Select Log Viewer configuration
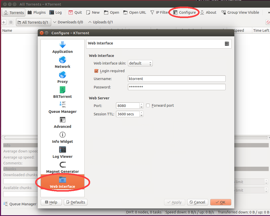Image resolution: width=270 pixels, height=216 pixels. click(x=62, y=152)
